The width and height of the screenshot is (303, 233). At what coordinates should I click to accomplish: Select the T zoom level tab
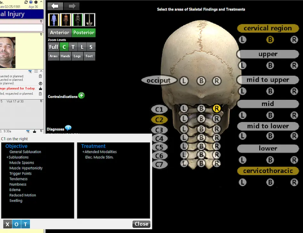tap(73, 47)
